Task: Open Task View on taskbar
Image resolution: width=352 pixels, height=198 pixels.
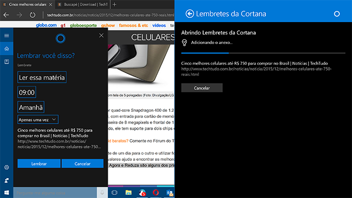Action: point(114,192)
